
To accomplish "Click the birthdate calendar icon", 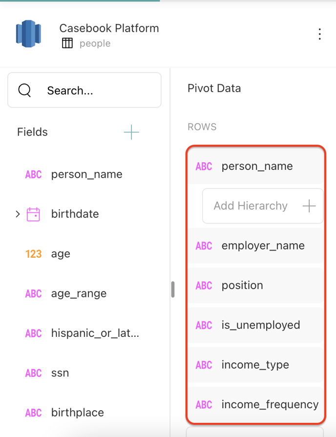I will (x=33, y=214).
